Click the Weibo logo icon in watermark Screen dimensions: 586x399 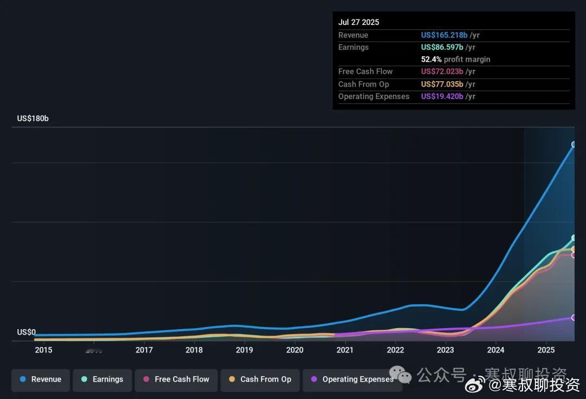pos(475,384)
